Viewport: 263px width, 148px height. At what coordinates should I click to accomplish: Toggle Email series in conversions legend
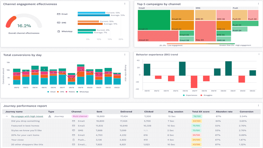point(51,92)
